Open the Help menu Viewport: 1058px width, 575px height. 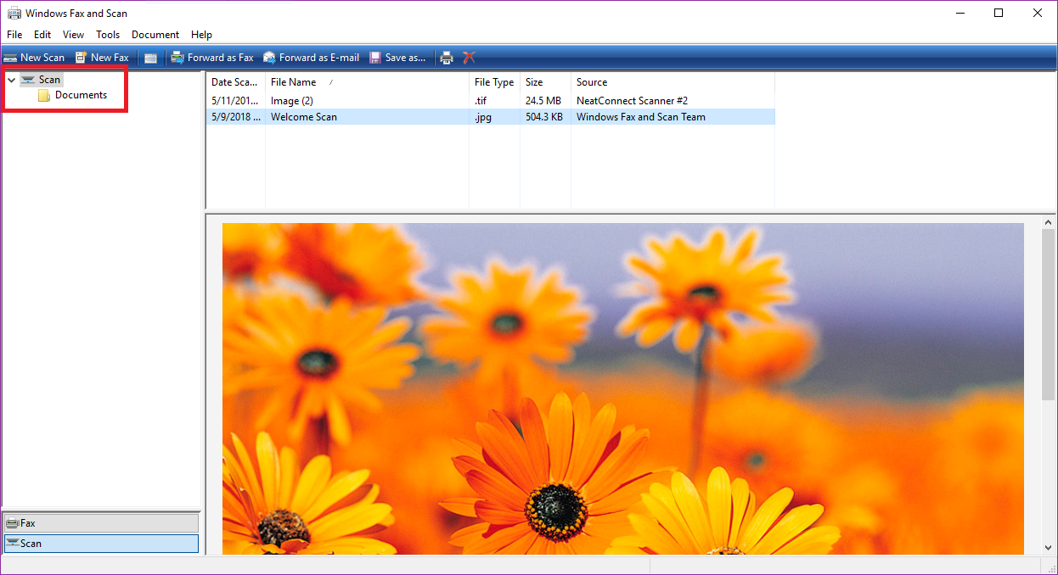(x=201, y=35)
